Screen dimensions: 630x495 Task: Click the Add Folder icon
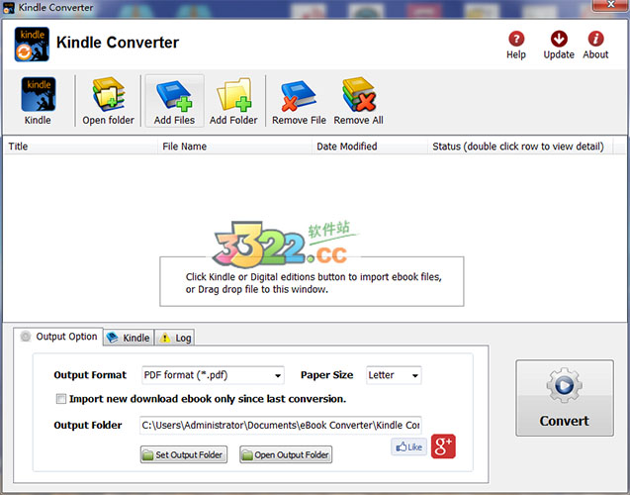pyautogui.click(x=233, y=101)
